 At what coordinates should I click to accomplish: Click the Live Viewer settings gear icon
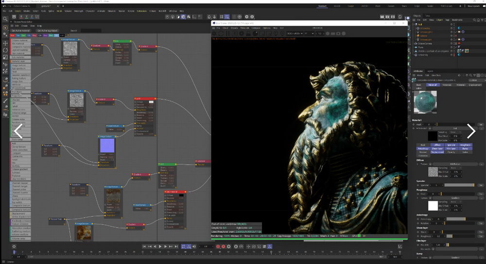tap(214, 34)
